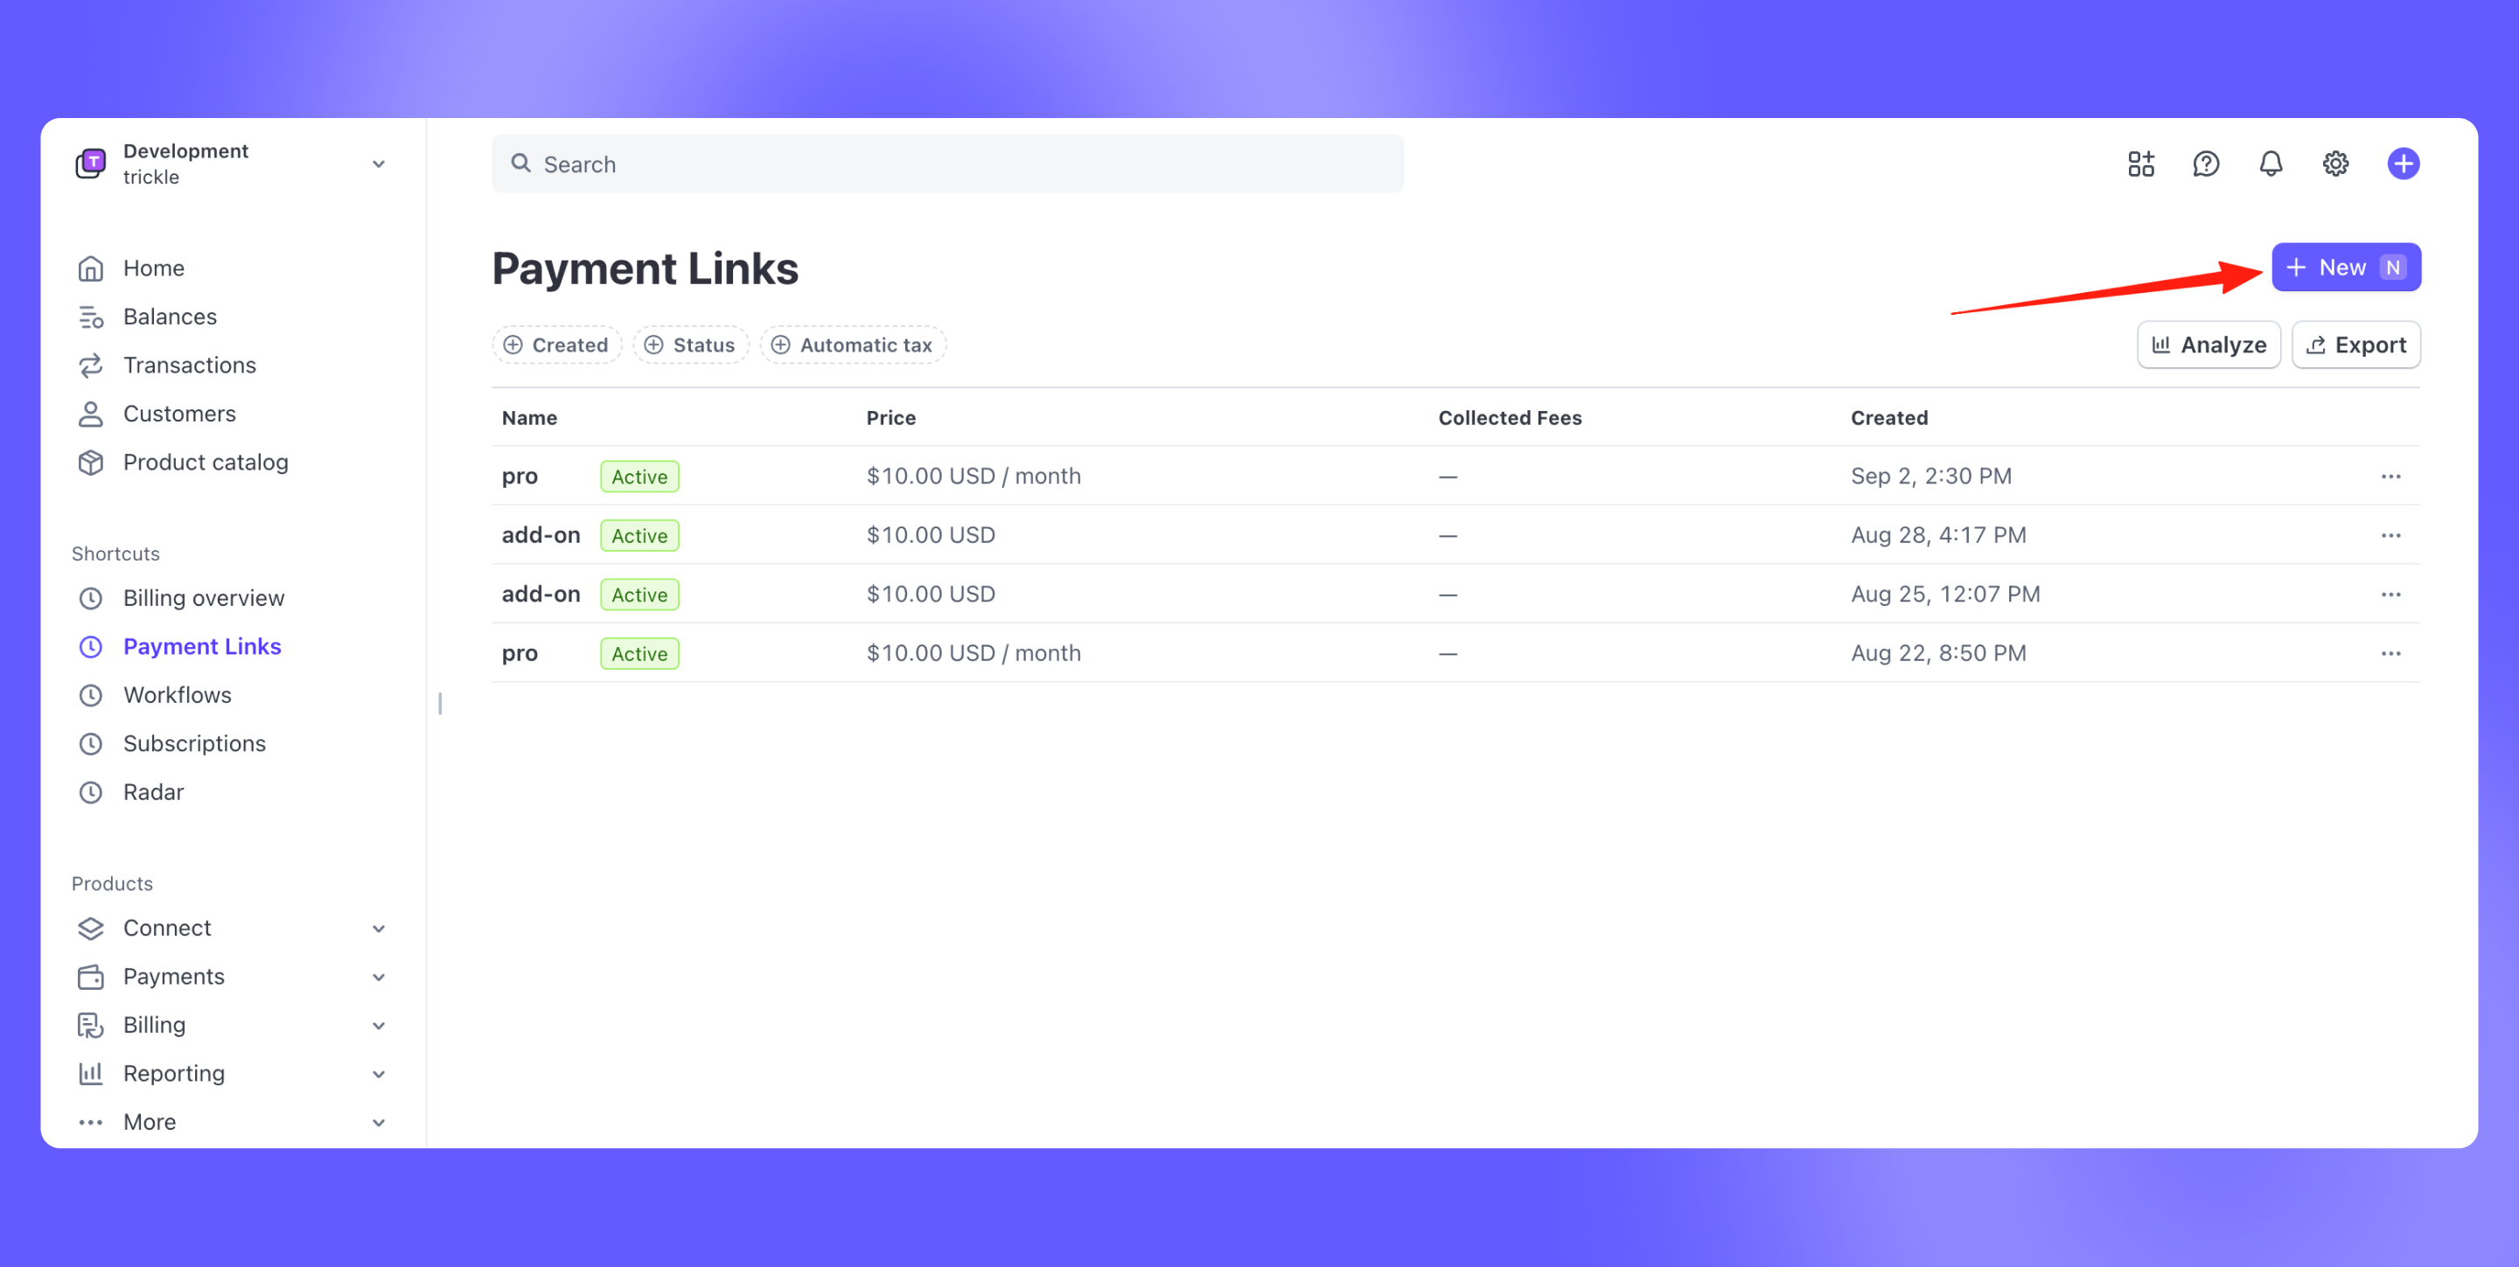
Task: Click the help question mark icon
Action: coord(2205,164)
